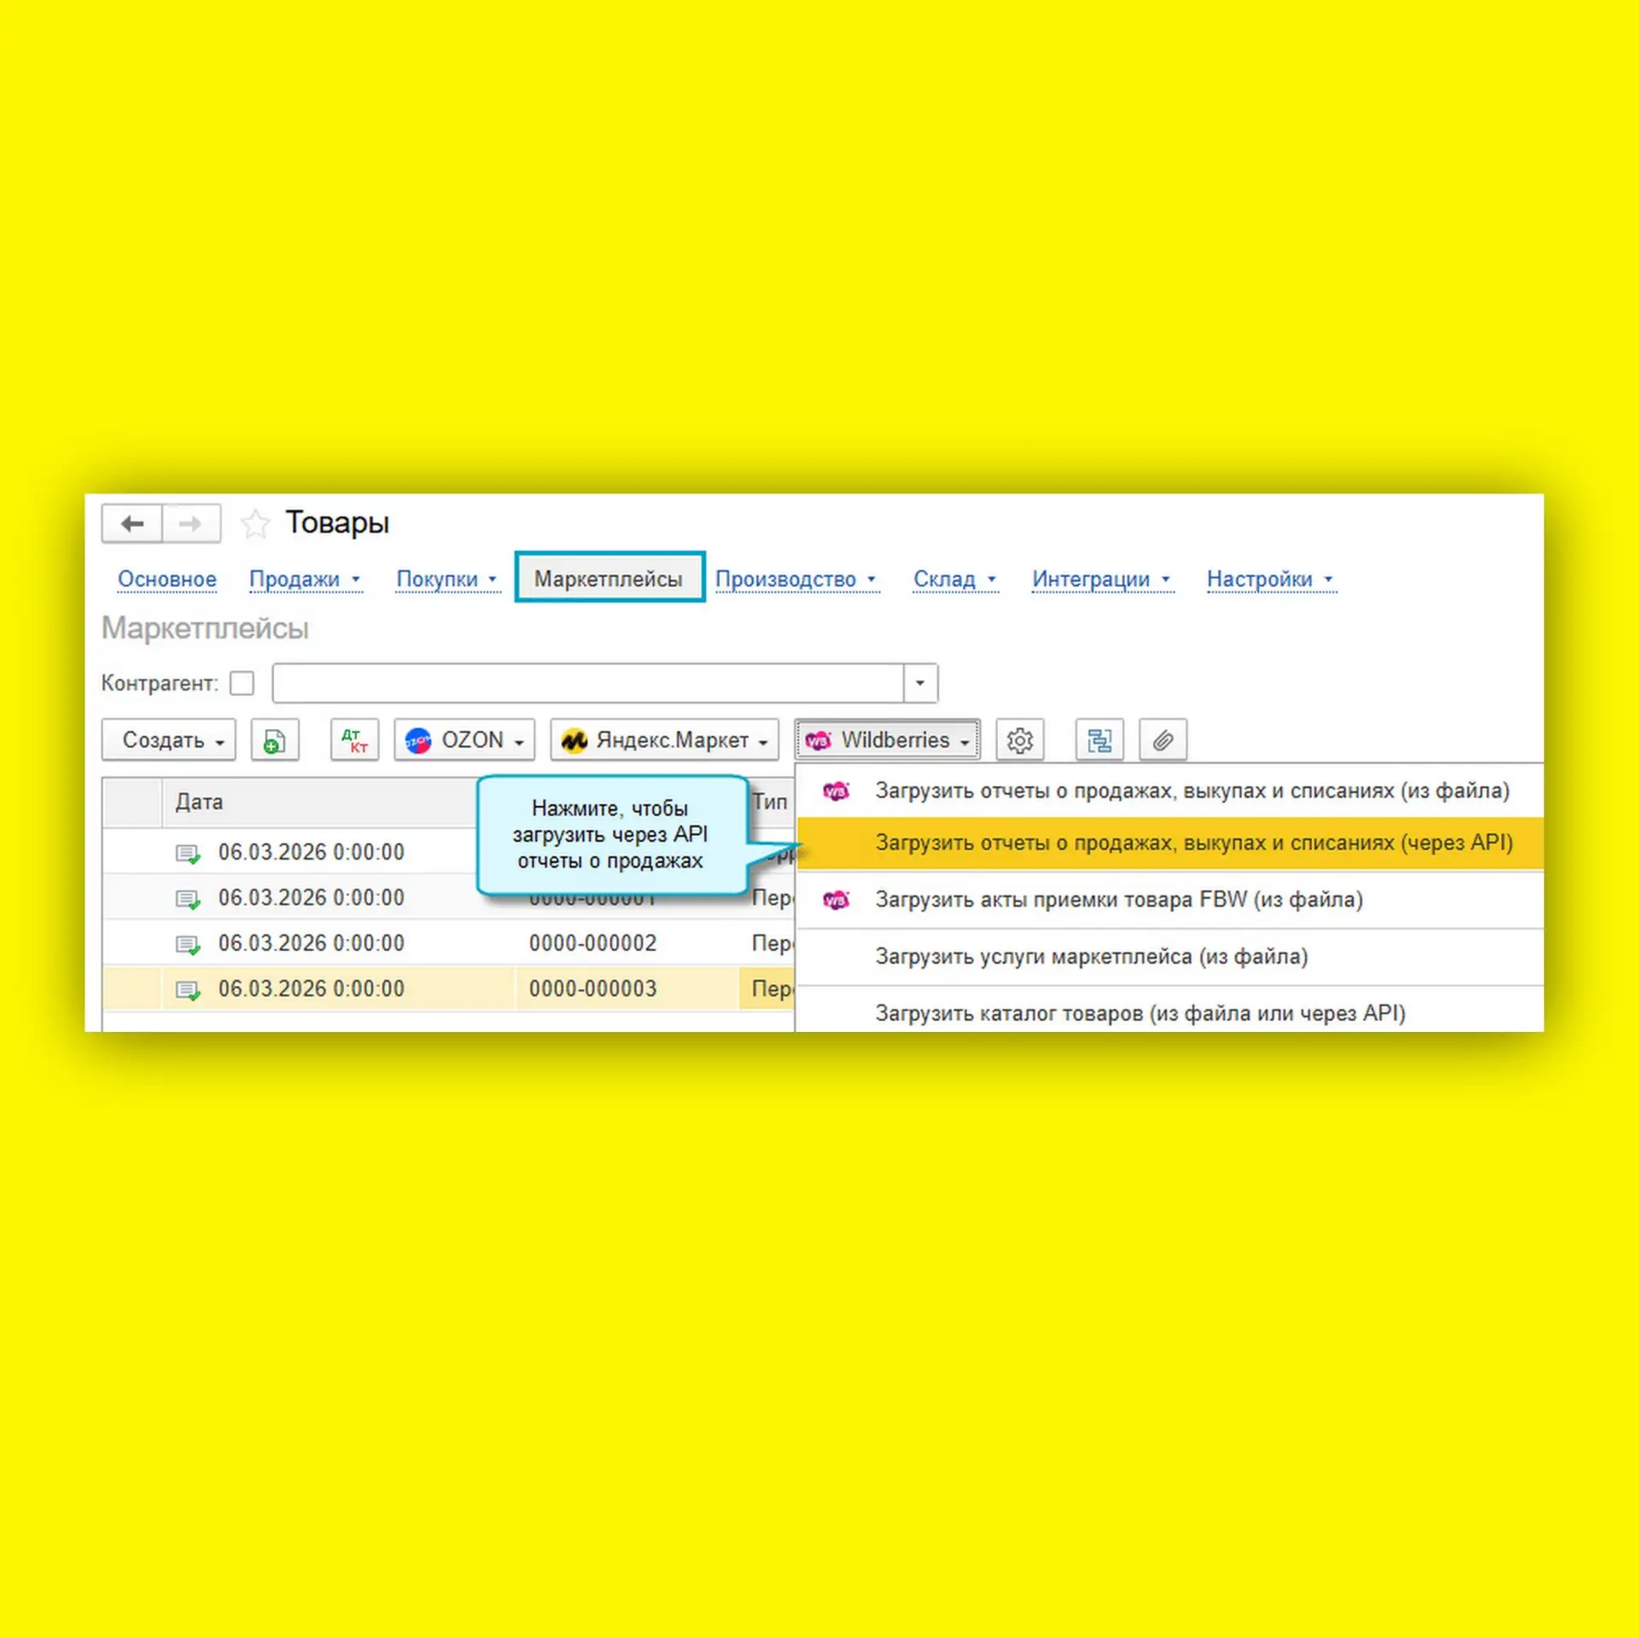Toggle the Контрагент checkbox
Image resolution: width=1639 pixels, height=1638 pixels.
242,683
